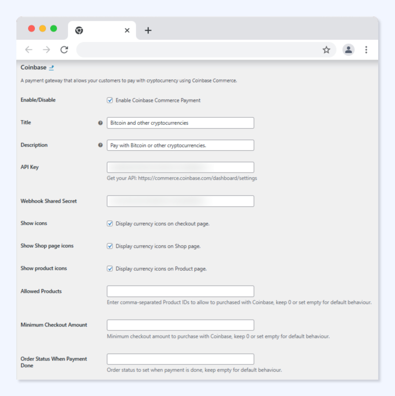
Task: Open the three-dot browser menu
Action: (366, 50)
